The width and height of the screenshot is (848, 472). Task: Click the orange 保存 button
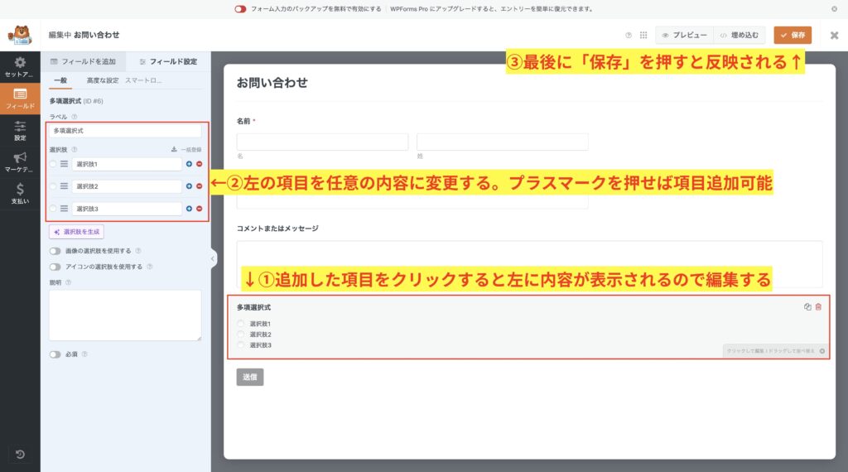[x=793, y=36]
